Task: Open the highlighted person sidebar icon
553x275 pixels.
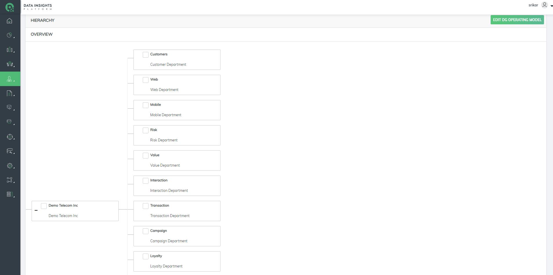Action: pos(10,79)
